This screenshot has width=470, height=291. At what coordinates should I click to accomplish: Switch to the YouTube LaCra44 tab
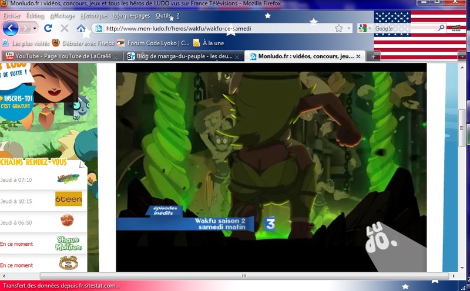coord(62,56)
